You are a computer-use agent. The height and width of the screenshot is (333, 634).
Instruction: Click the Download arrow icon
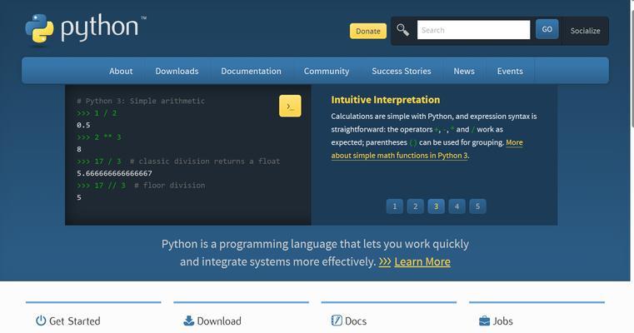tap(188, 321)
